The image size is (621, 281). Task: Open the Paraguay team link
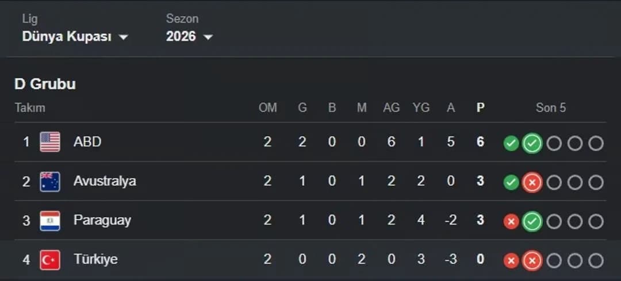pos(102,221)
